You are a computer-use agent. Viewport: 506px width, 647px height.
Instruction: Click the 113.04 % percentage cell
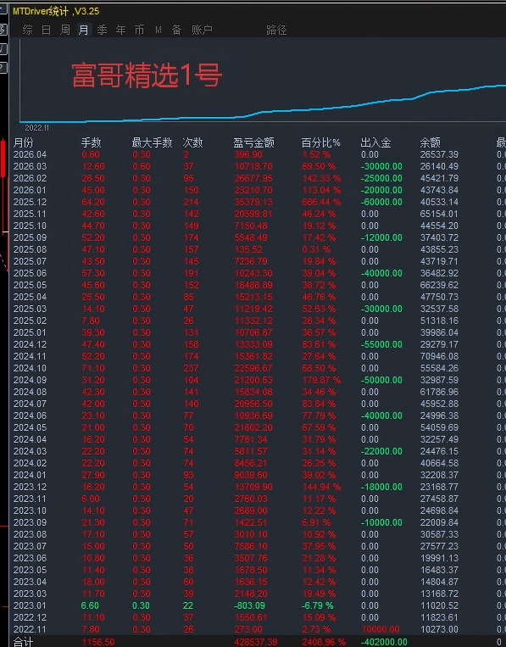pyautogui.click(x=321, y=190)
